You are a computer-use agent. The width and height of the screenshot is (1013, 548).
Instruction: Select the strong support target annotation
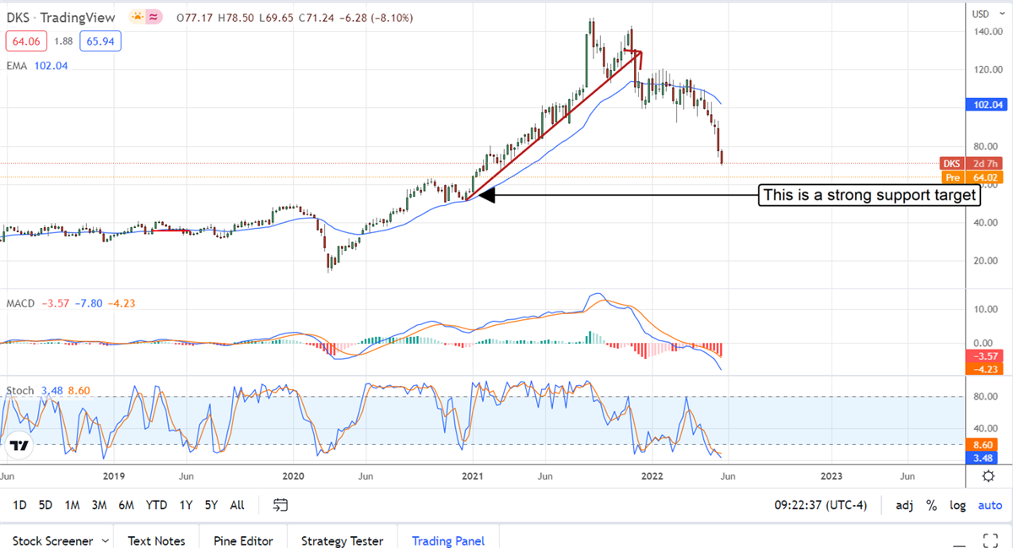click(x=869, y=196)
